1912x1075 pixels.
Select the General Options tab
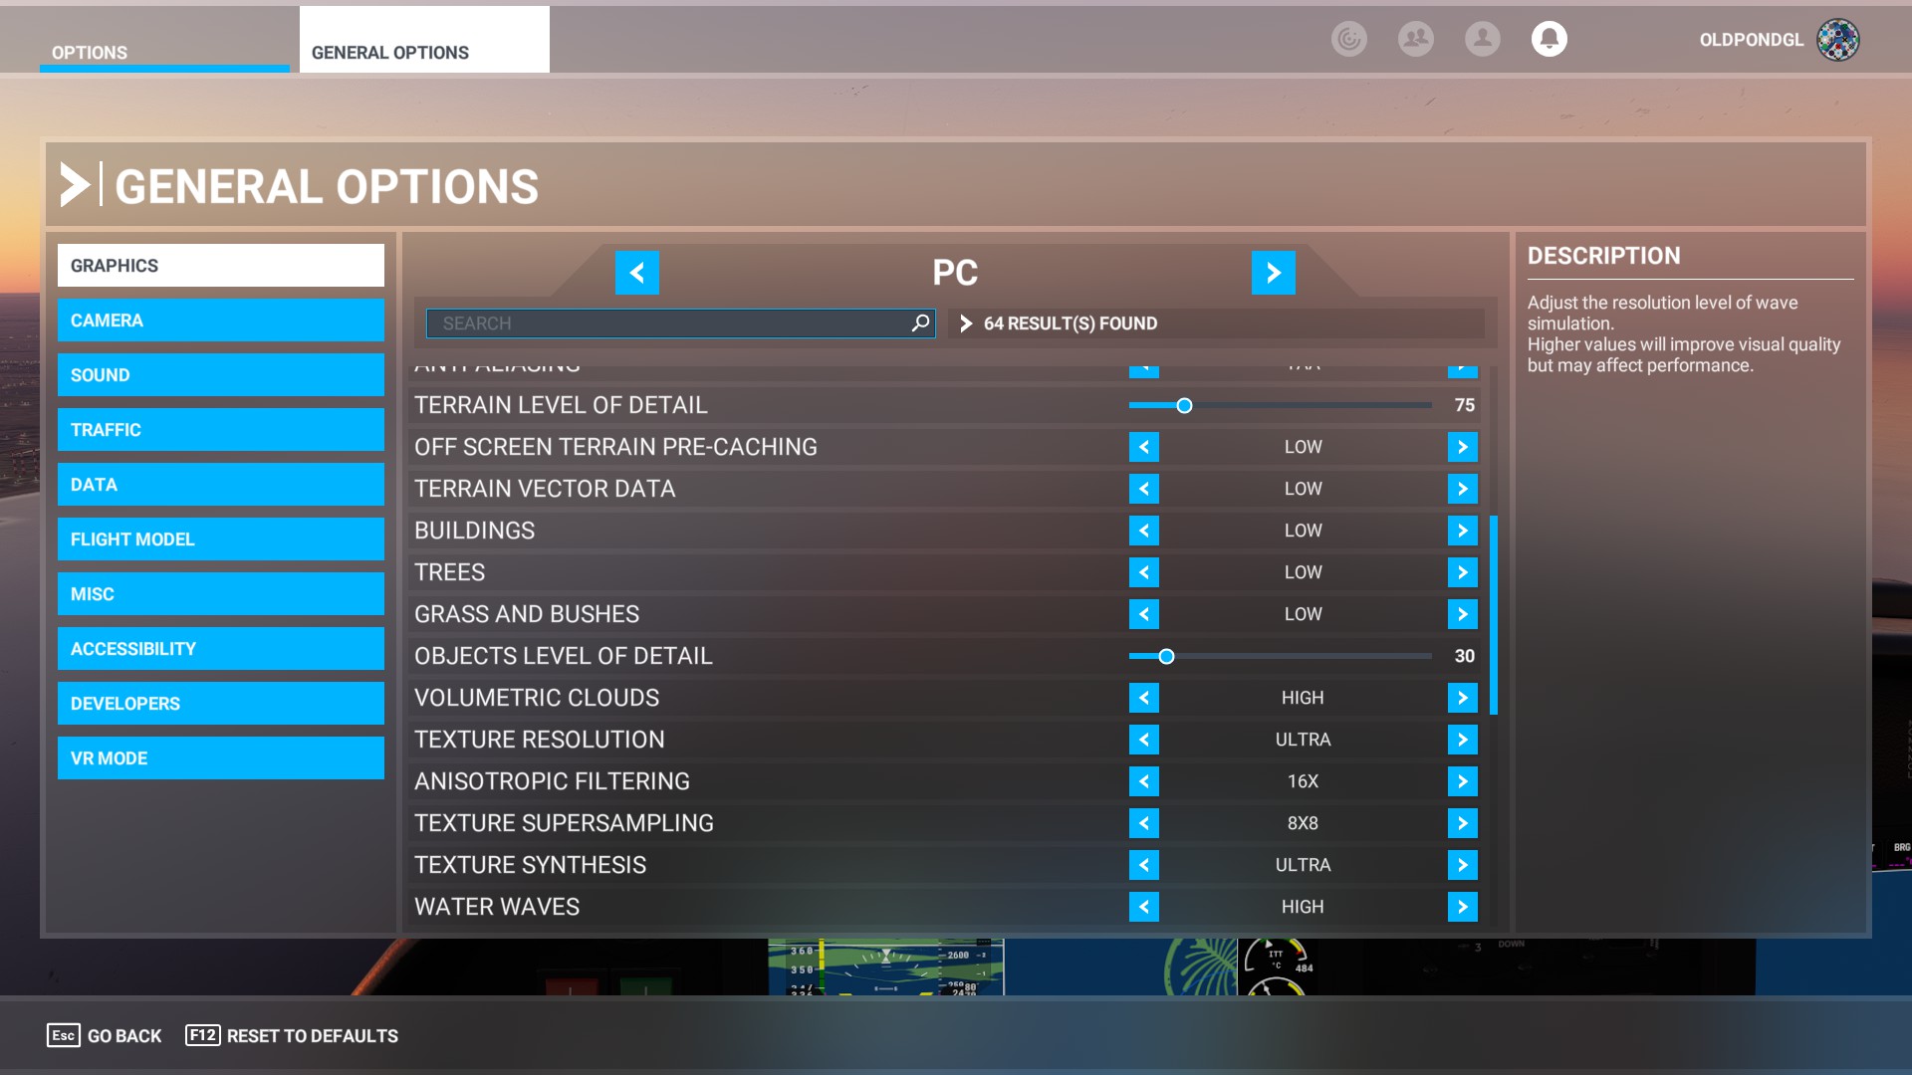click(424, 40)
